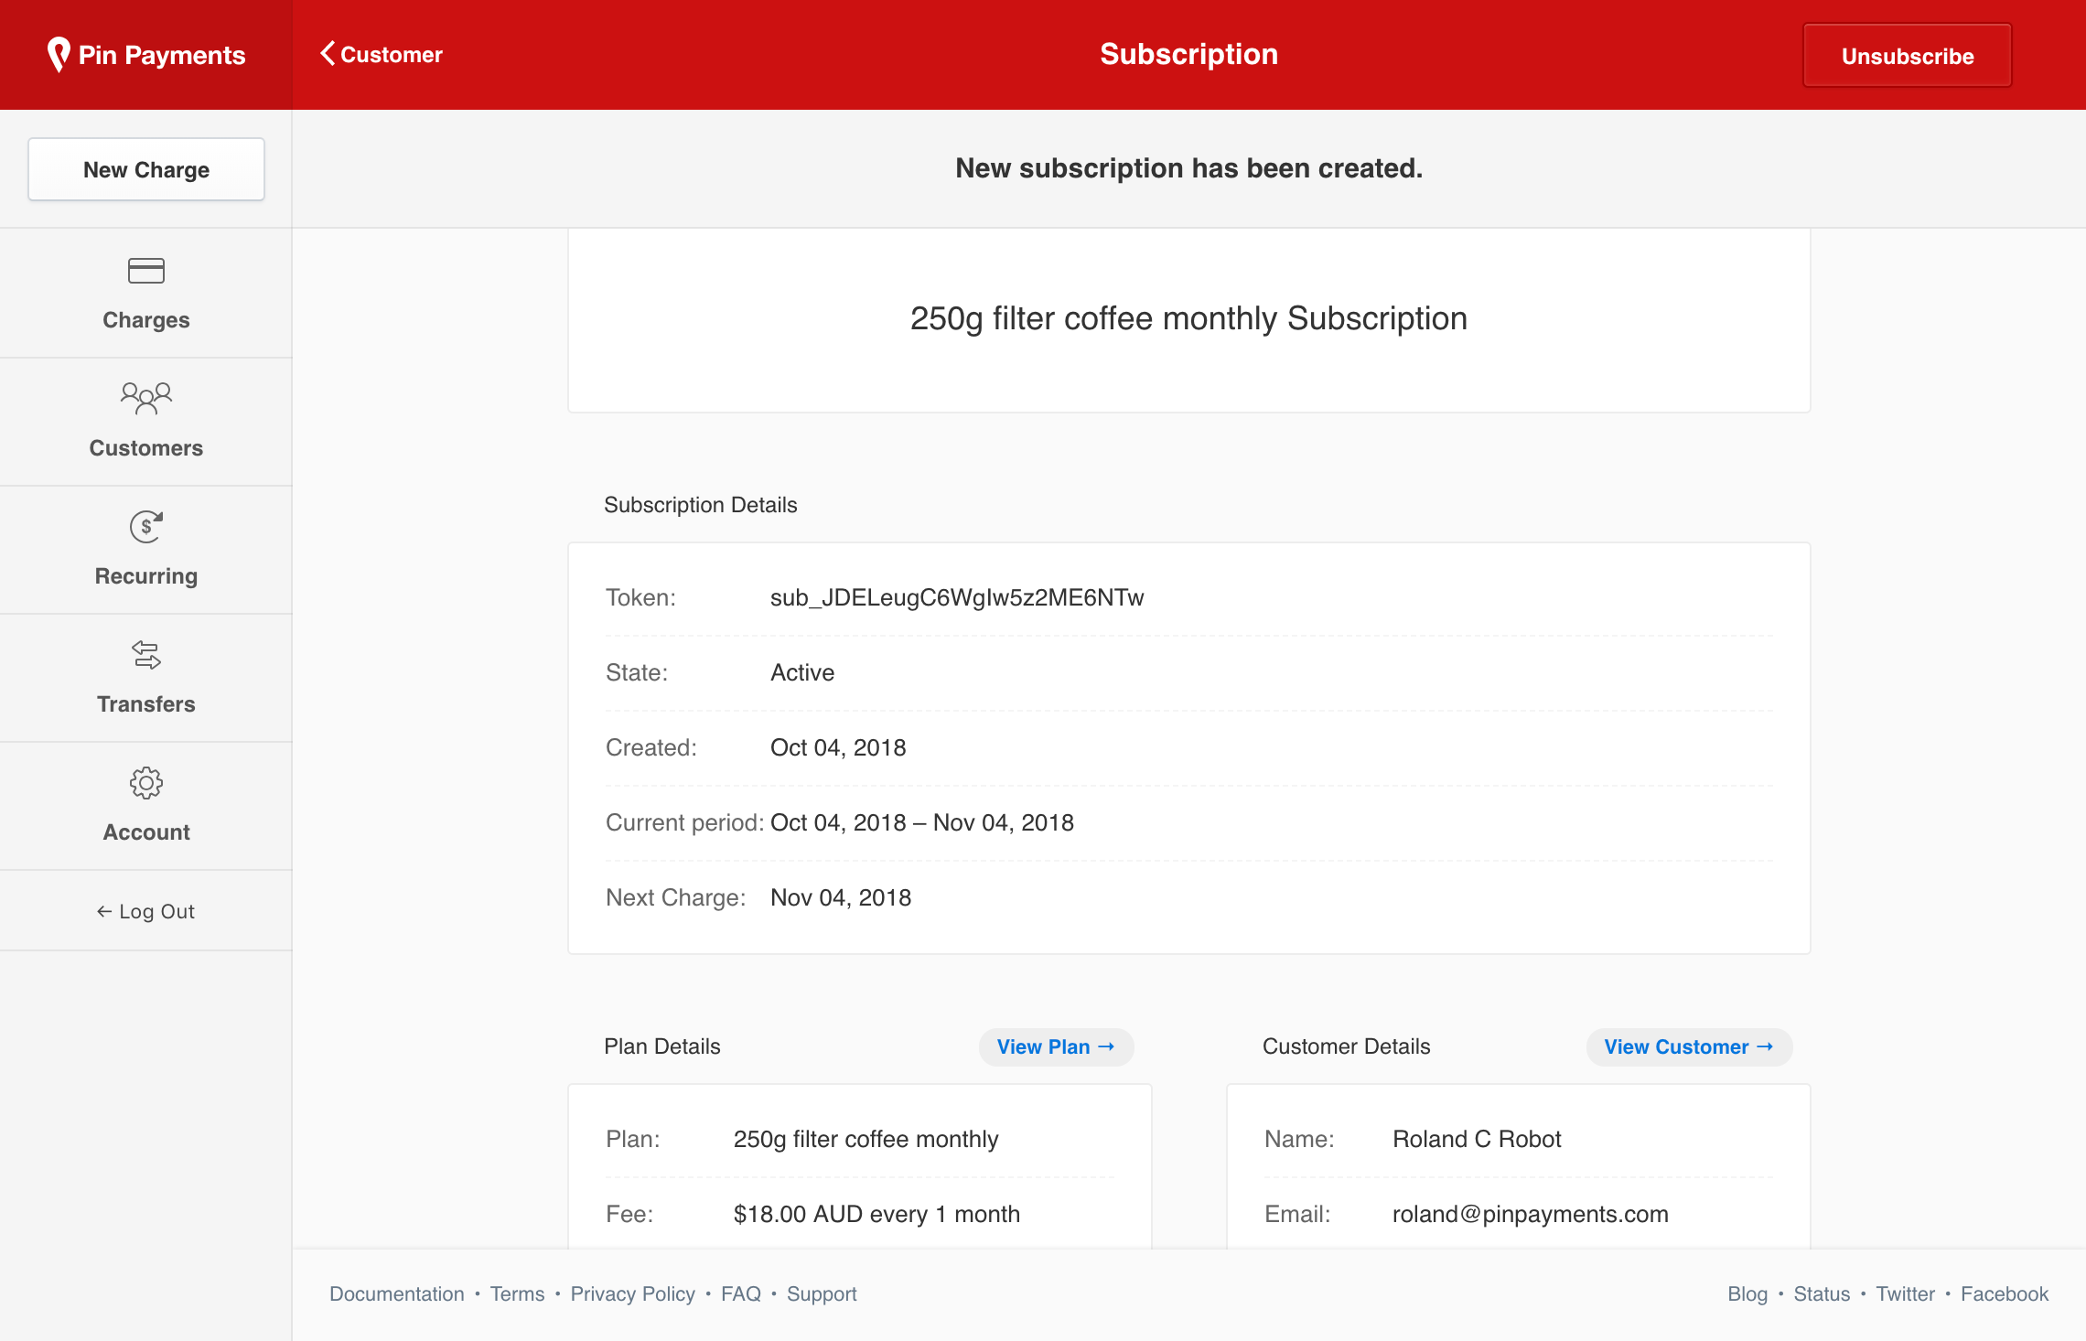Open the Status footer link
The width and height of the screenshot is (2086, 1341).
click(1822, 1294)
